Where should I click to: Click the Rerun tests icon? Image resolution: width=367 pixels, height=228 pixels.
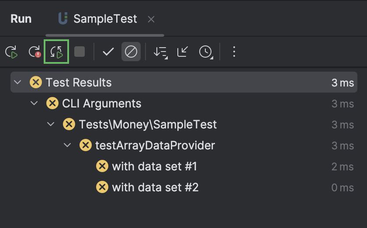(x=11, y=52)
